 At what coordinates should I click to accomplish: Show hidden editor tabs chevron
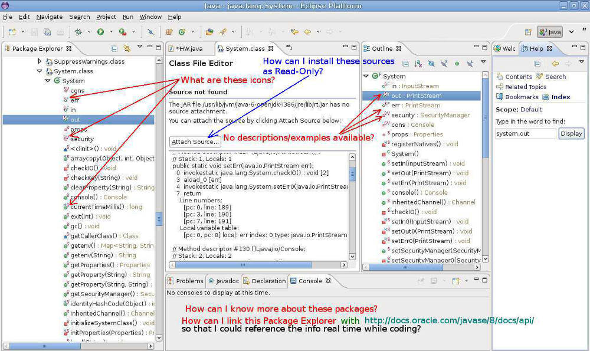pyautogui.click(x=289, y=47)
